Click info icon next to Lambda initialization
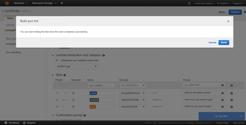This screenshot has width=246, height=125. pos(104,55)
